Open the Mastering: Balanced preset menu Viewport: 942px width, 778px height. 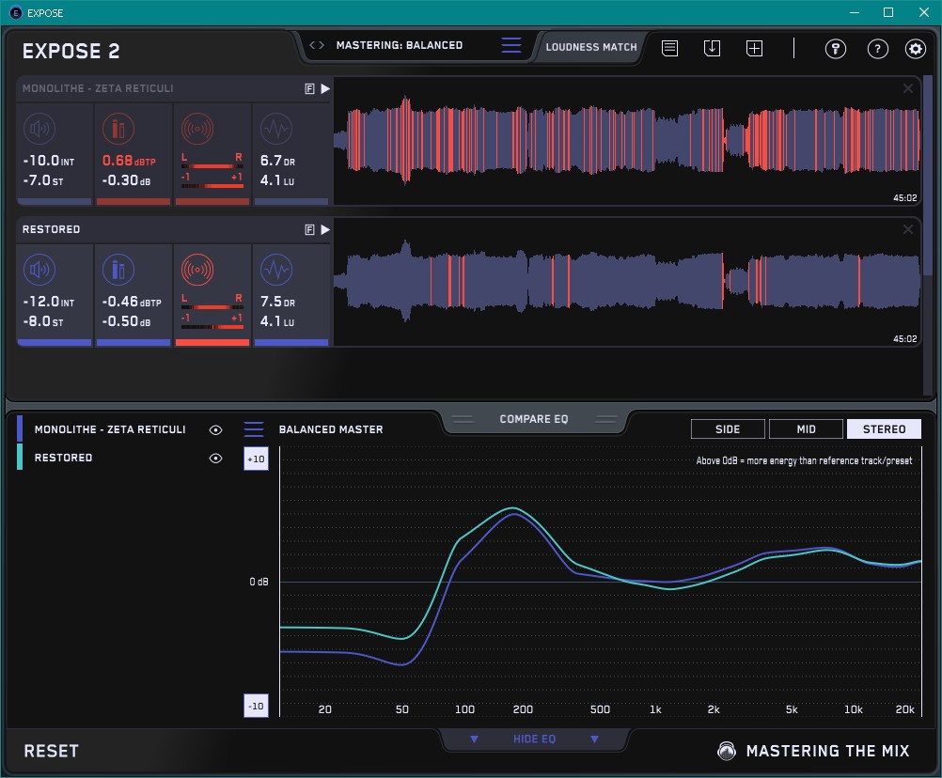[x=399, y=45]
